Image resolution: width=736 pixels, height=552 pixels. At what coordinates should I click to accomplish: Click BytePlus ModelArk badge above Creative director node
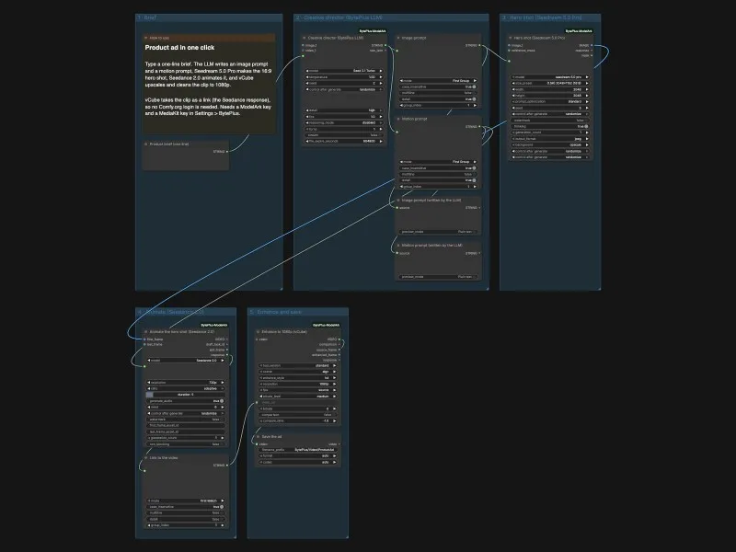pos(373,31)
